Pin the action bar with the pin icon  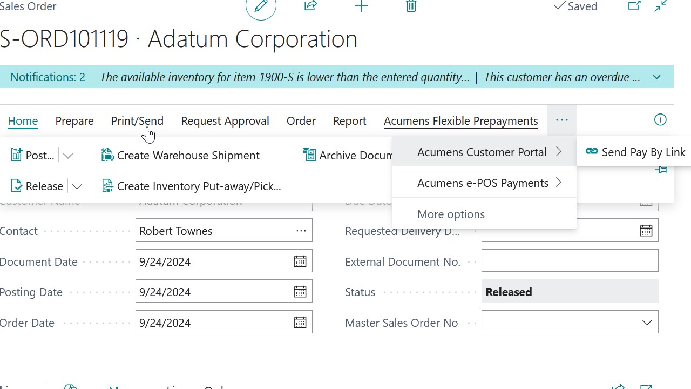(x=661, y=170)
